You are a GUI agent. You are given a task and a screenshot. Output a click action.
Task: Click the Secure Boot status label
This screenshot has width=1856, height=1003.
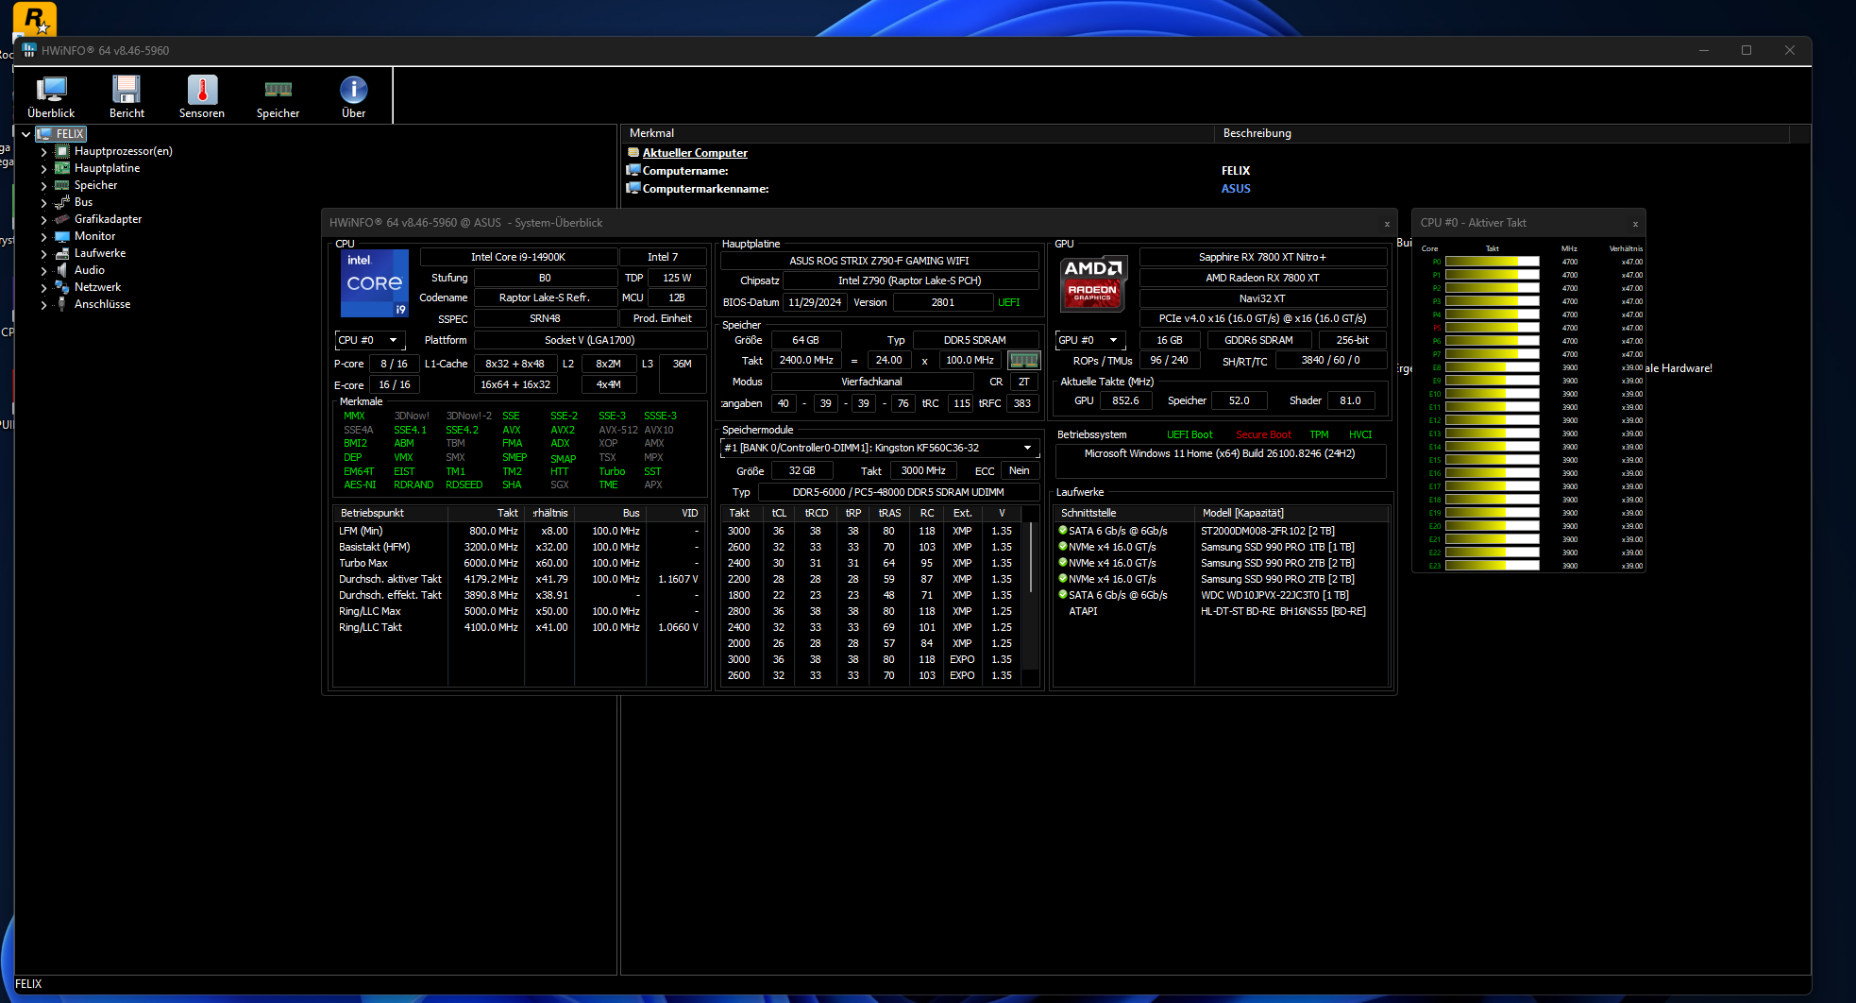(1263, 434)
